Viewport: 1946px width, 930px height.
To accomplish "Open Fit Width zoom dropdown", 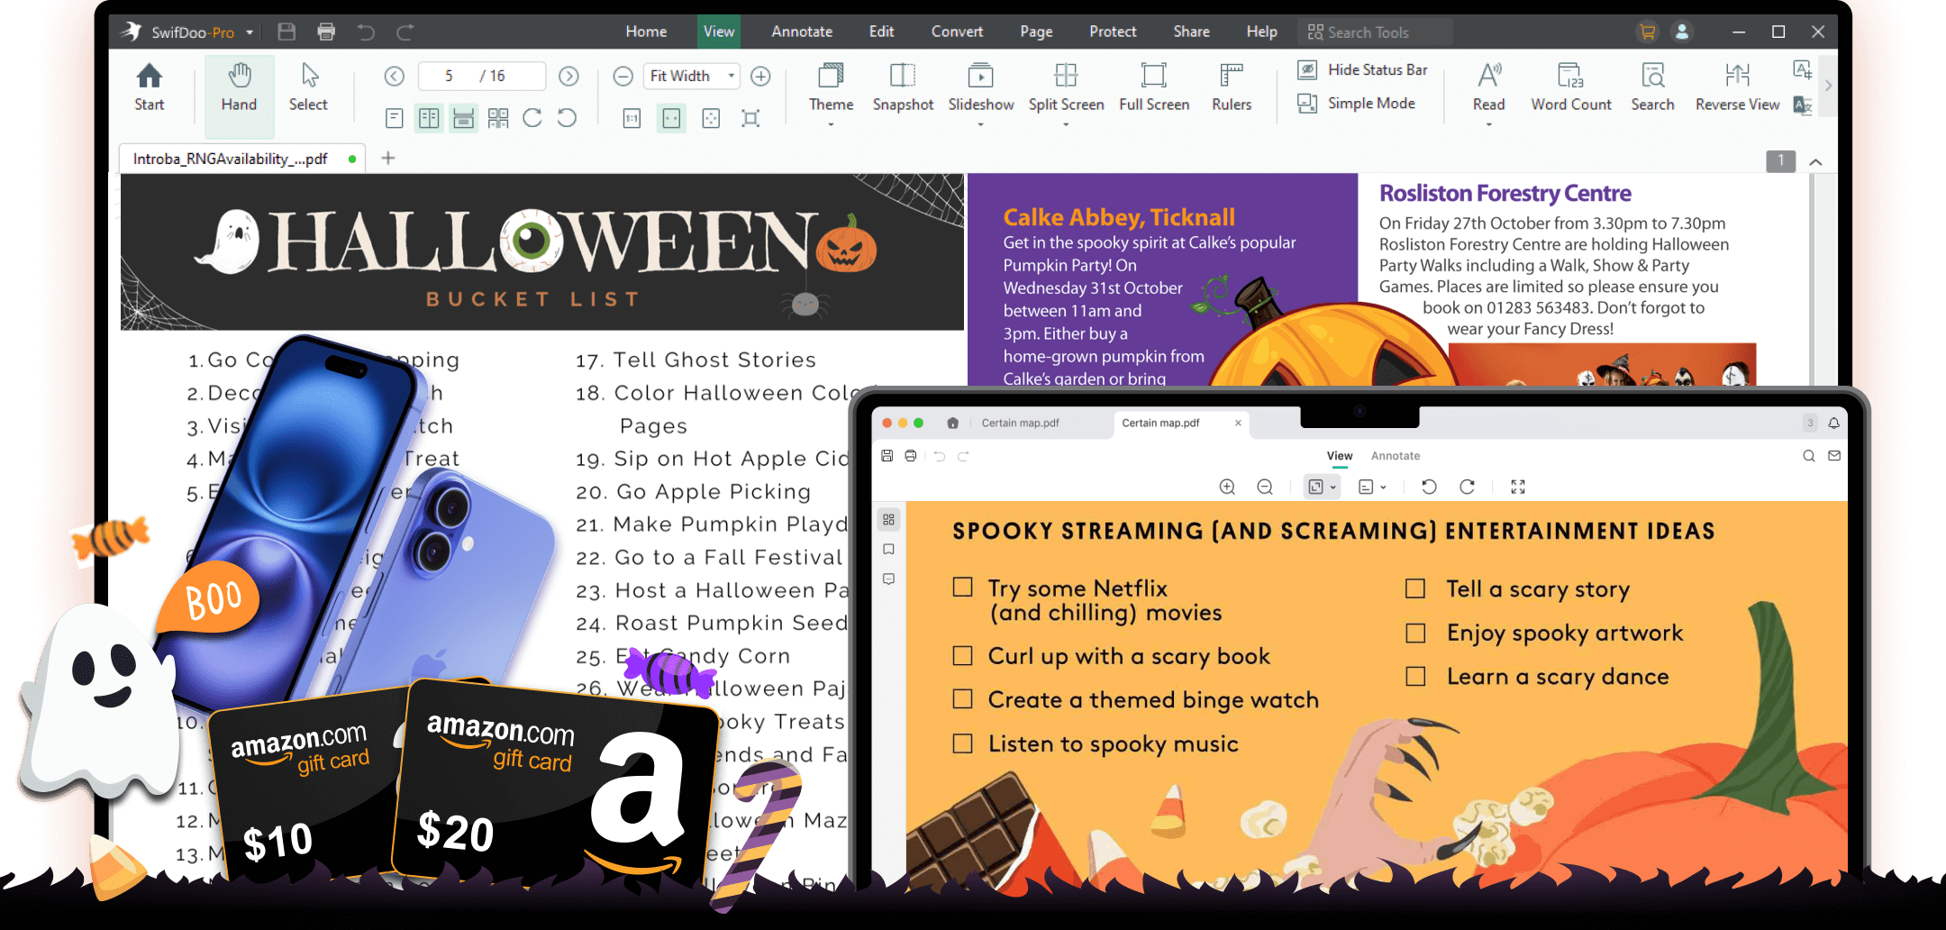I will 731,76.
